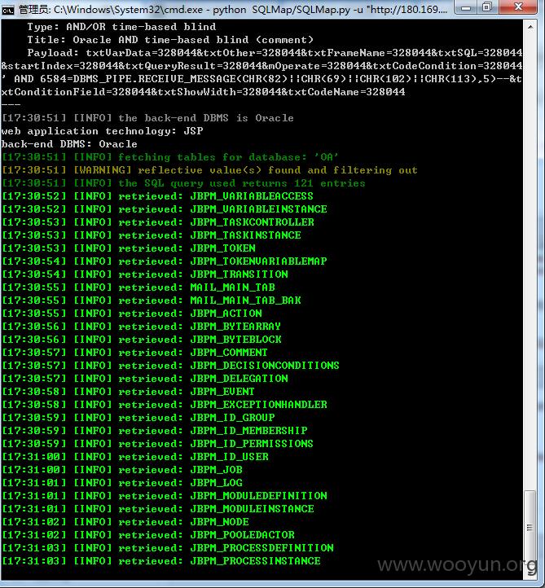Click retrieved JBPM_TASKINSTANCE entry

click(152, 235)
